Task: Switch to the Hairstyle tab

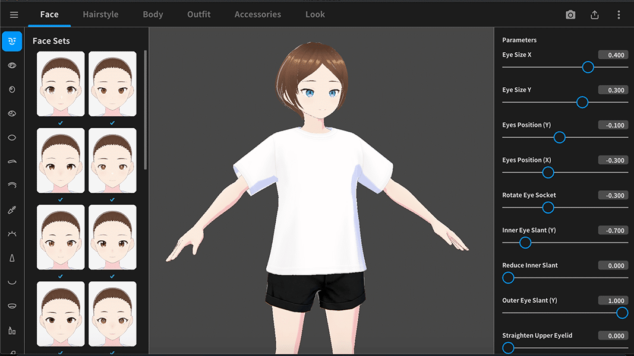Action: coord(100,14)
